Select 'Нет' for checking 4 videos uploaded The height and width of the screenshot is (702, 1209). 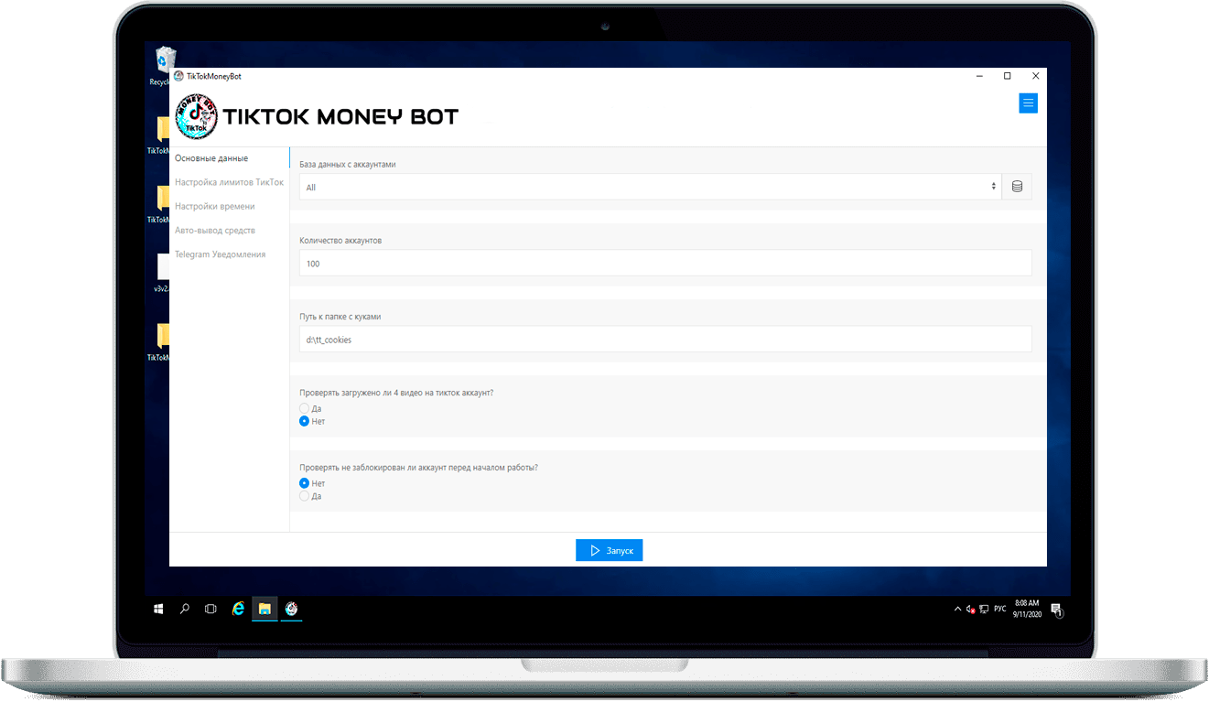(305, 421)
